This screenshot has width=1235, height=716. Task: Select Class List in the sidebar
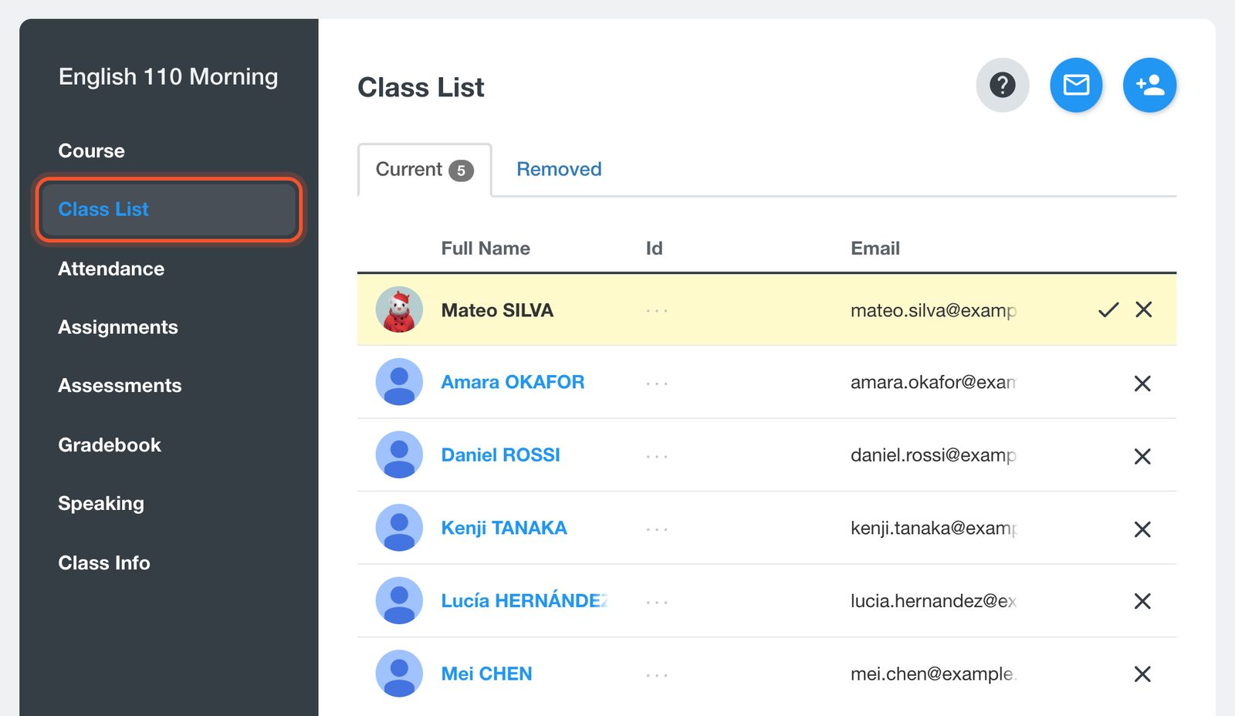click(x=169, y=209)
